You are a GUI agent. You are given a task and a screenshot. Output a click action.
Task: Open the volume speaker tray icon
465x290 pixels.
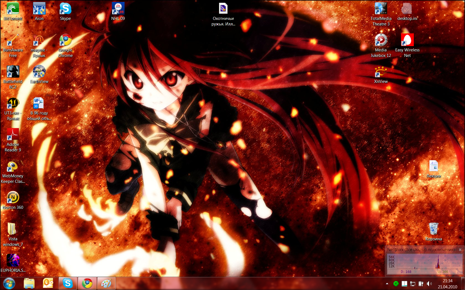click(429, 284)
